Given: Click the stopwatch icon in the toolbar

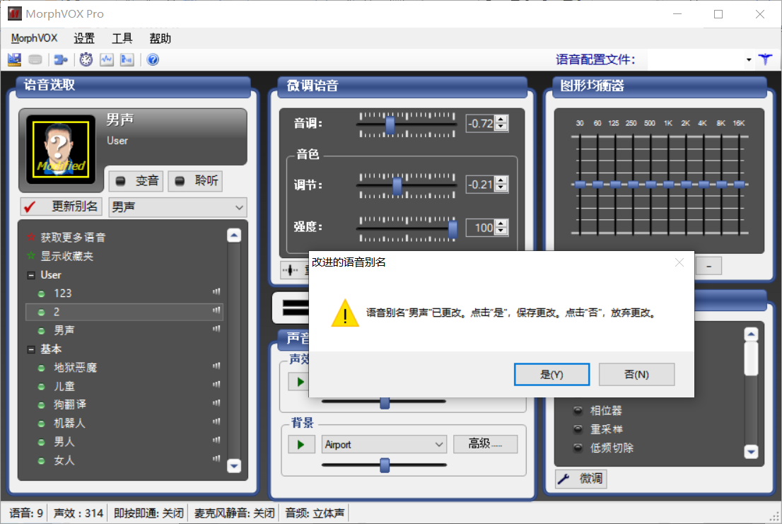Looking at the screenshot, I should point(86,60).
